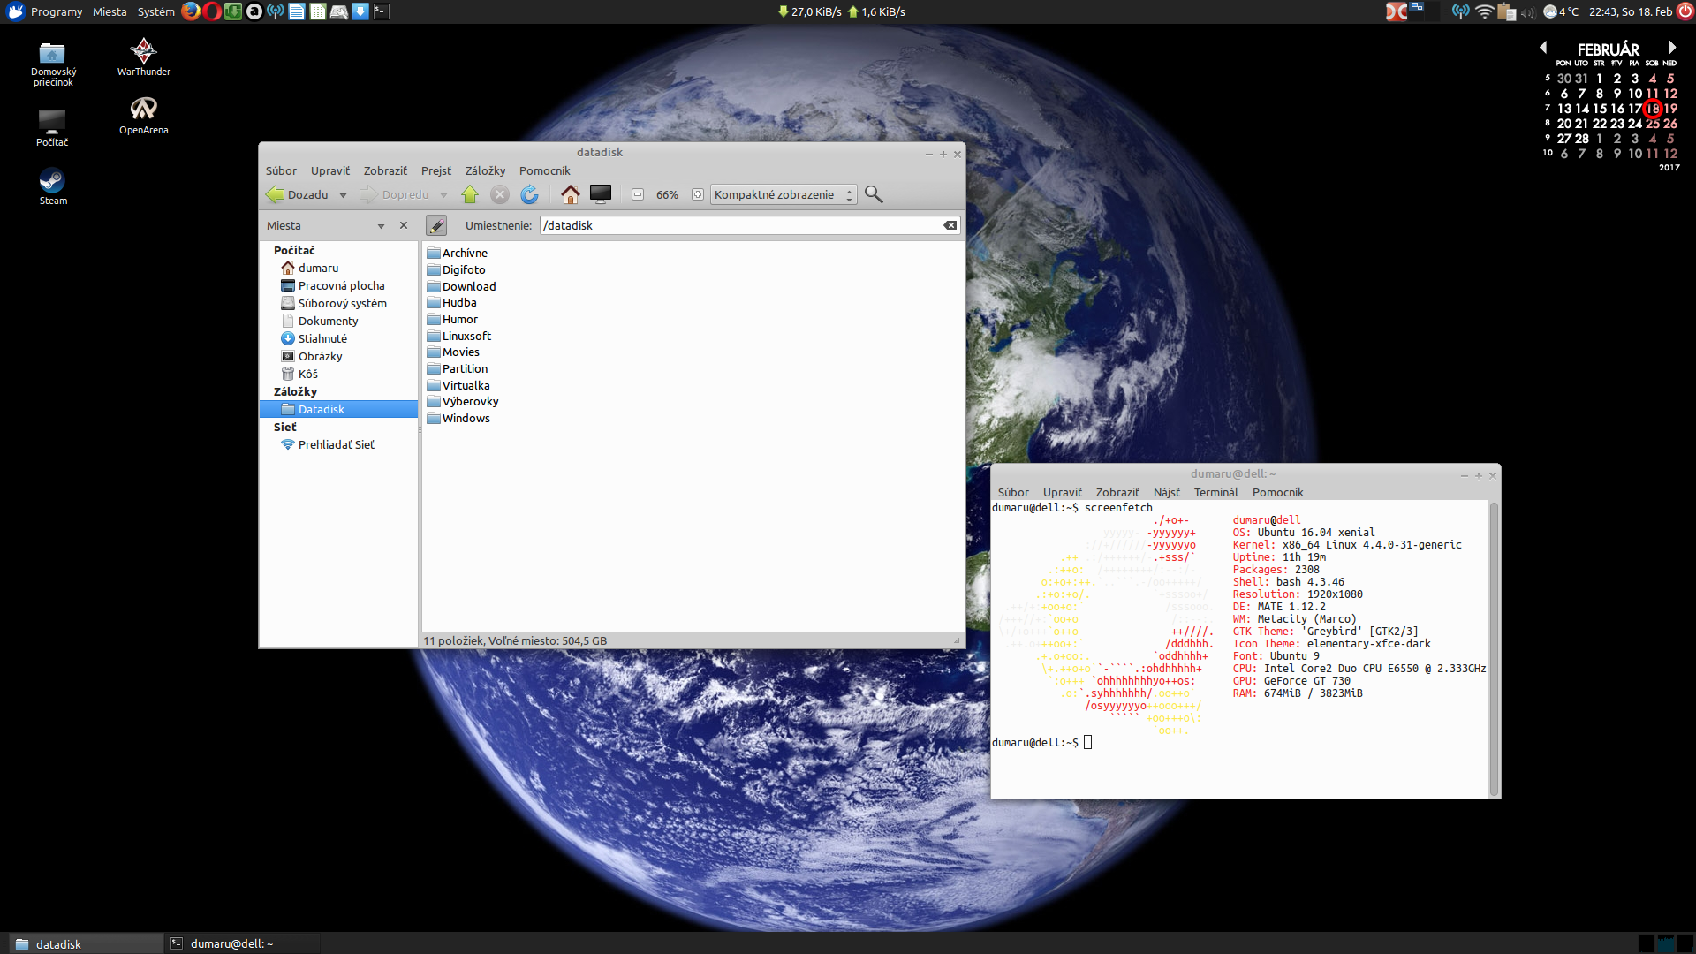Open the Computer monitor icon in toolbar
This screenshot has width=1696, height=954.
[601, 194]
